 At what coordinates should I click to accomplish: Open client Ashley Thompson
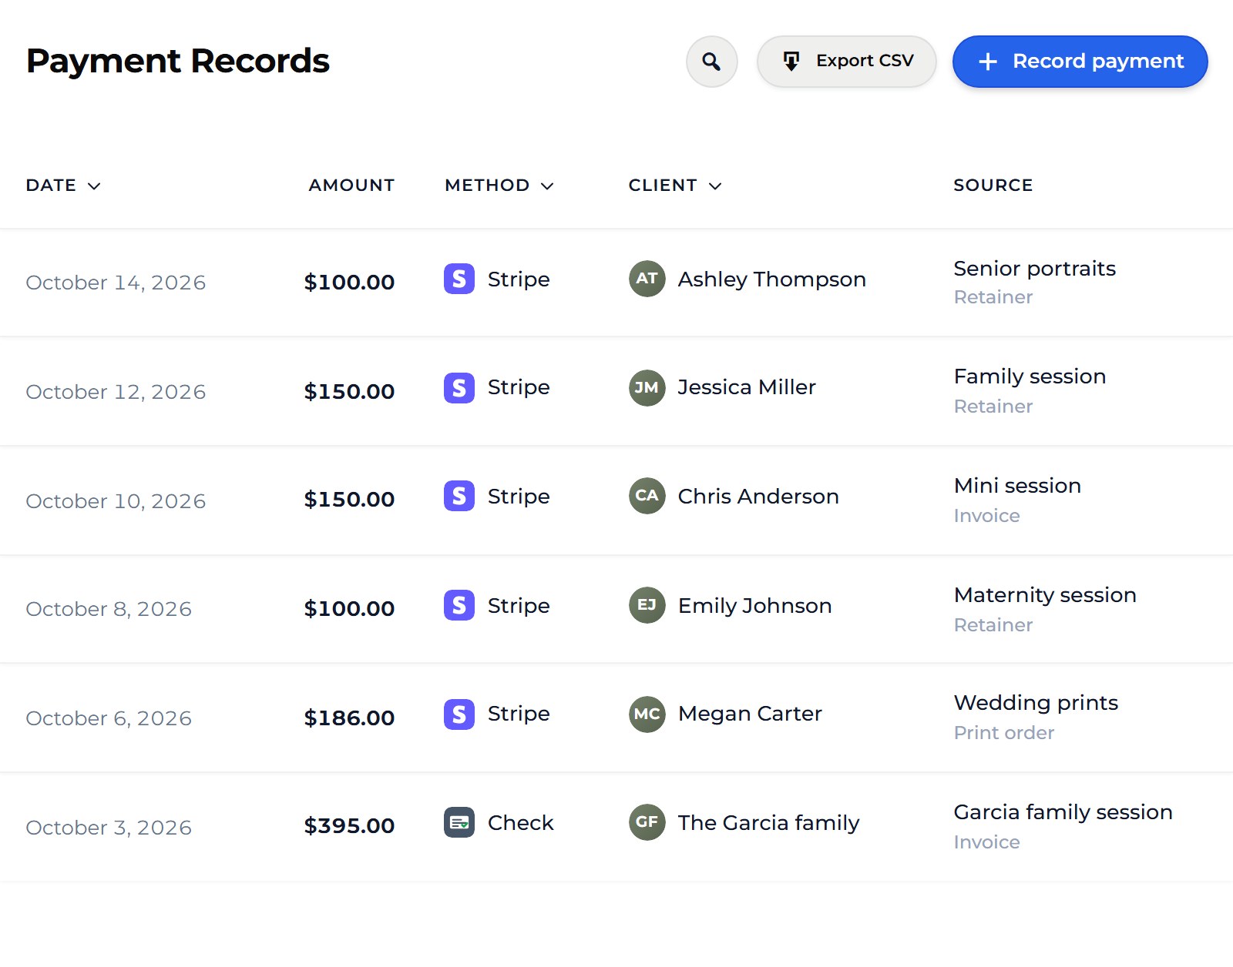771,279
